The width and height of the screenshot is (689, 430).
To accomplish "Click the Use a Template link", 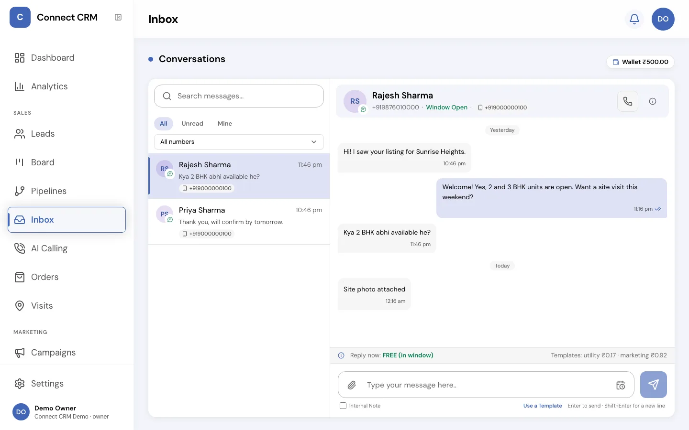I will pos(543,406).
